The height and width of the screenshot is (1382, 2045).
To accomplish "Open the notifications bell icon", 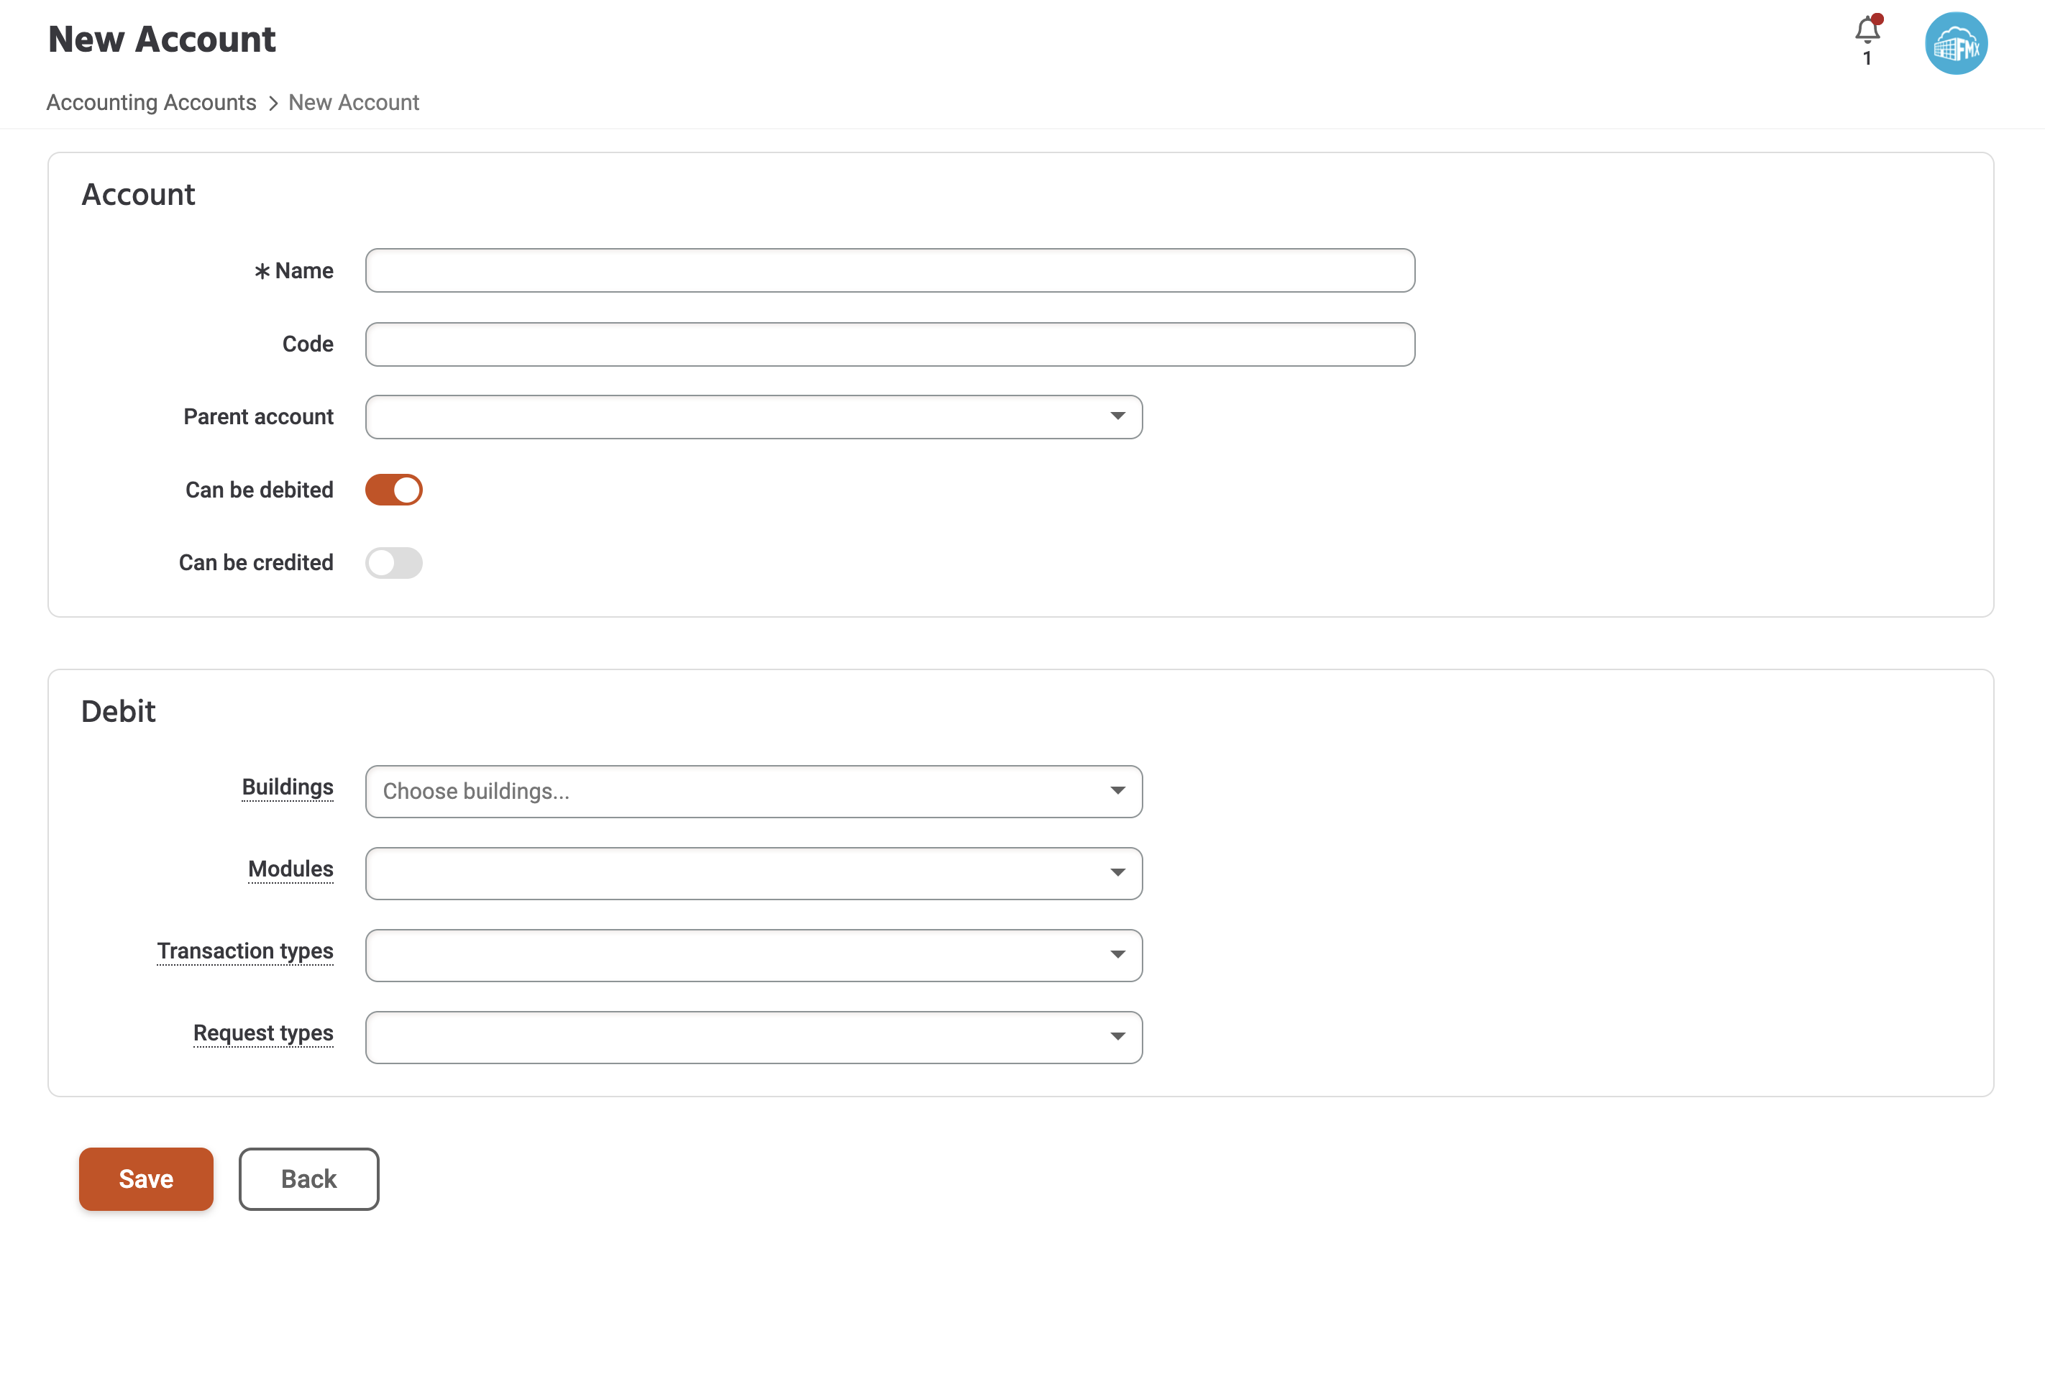I will coord(1867,32).
